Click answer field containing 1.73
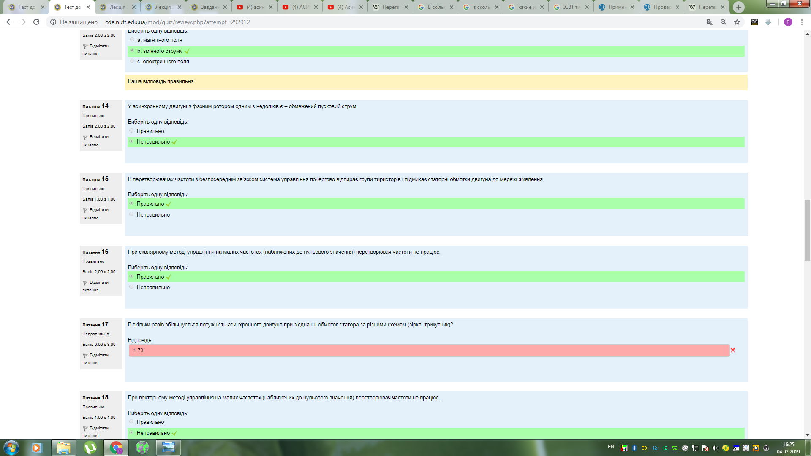The width and height of the screenshot is (811, 456). (x=429, y=350)
